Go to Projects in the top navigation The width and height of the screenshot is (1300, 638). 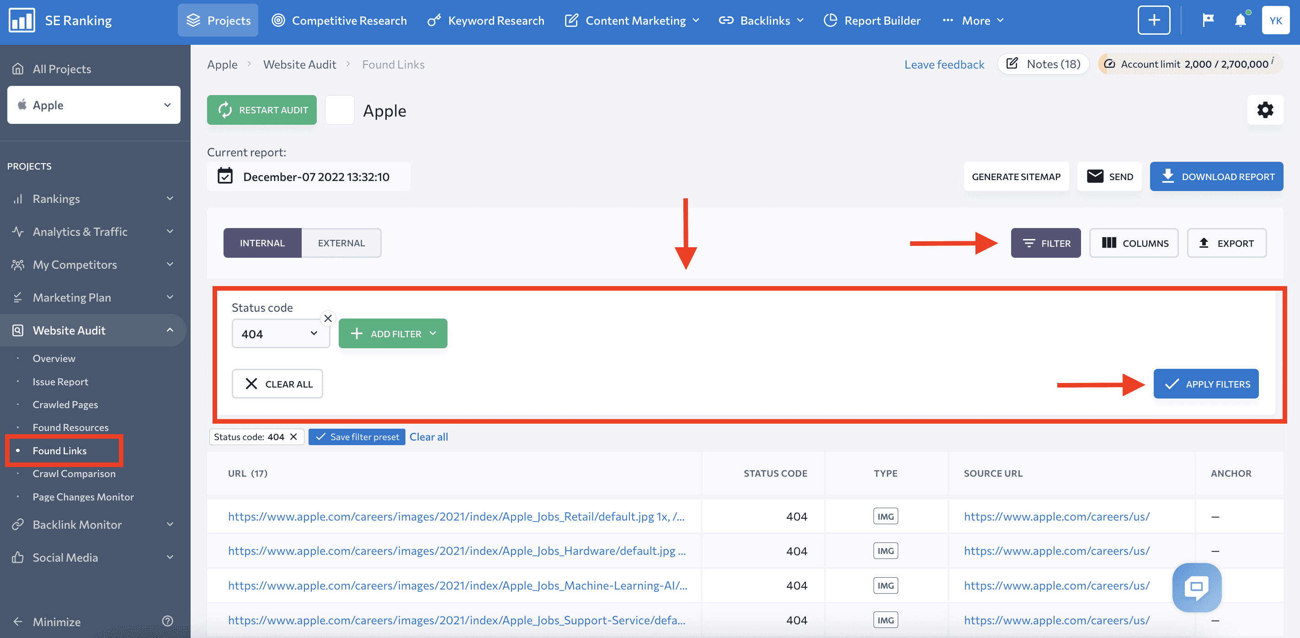pyautogui.click(x=218, y=20)
